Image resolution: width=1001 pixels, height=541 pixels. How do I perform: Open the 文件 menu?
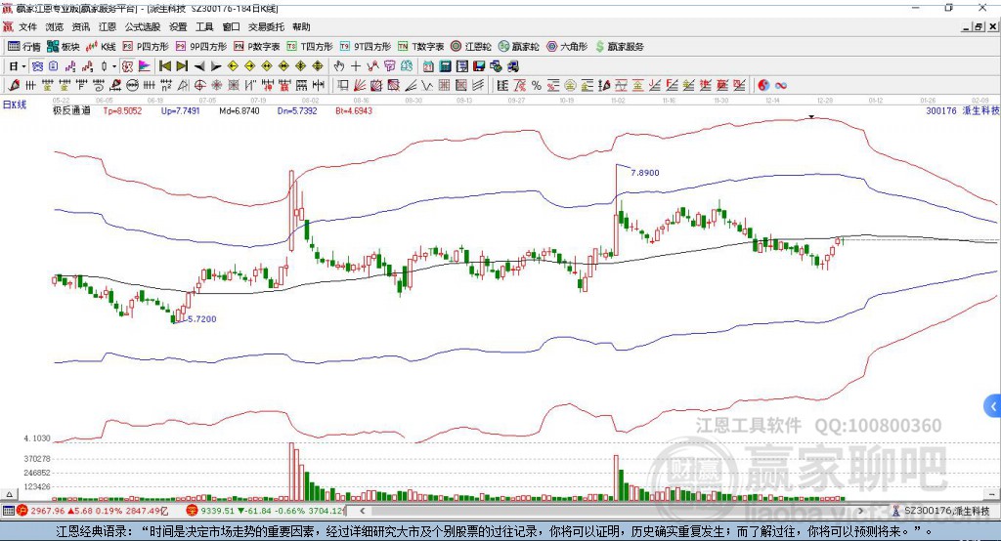point(27,26)
